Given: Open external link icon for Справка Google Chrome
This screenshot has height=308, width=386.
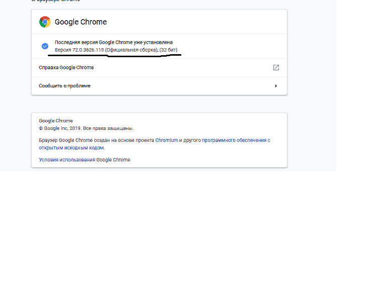Looking at the screenshot, I should [x=276, y=68].
